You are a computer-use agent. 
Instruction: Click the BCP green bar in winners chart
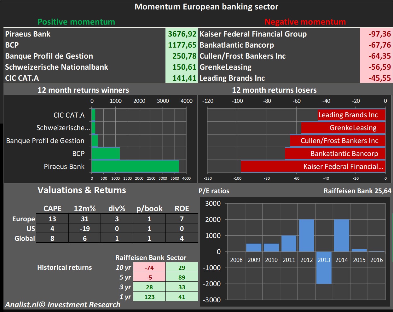click(106, 153)
